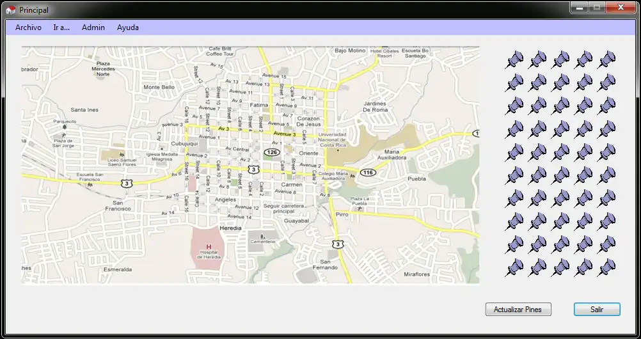
Task: Click the Puebla label on the map
Action: [x=417, y=178]
